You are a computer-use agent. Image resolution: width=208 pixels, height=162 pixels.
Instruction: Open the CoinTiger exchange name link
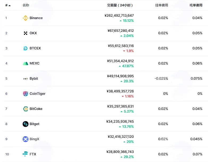coord(37,94)
